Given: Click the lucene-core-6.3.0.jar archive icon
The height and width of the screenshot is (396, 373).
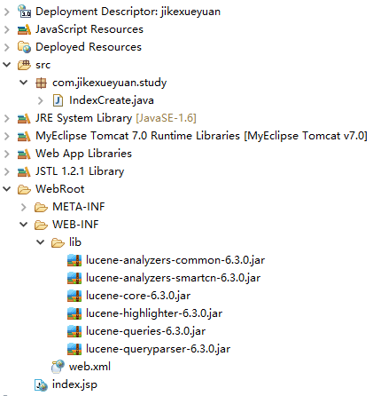Looking at the screenshot, I should pos(74,296).
